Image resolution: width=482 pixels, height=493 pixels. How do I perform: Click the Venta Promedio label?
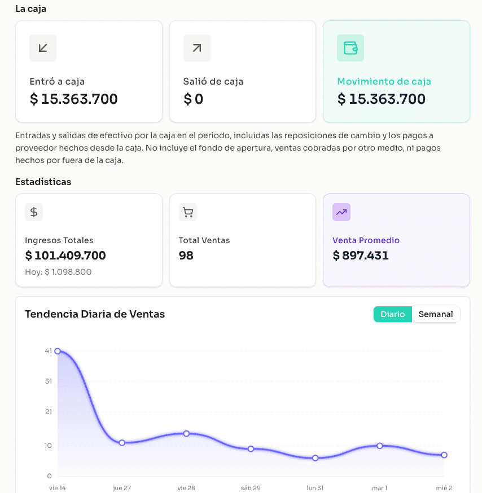pos(366,240)
